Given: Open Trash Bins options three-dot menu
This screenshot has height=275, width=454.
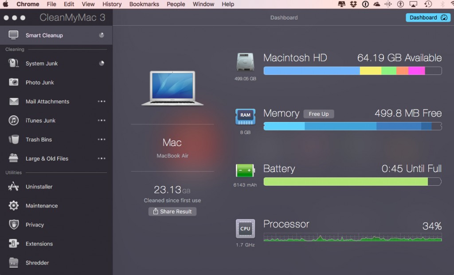Looking at the screenshot, I should [102, 139].
